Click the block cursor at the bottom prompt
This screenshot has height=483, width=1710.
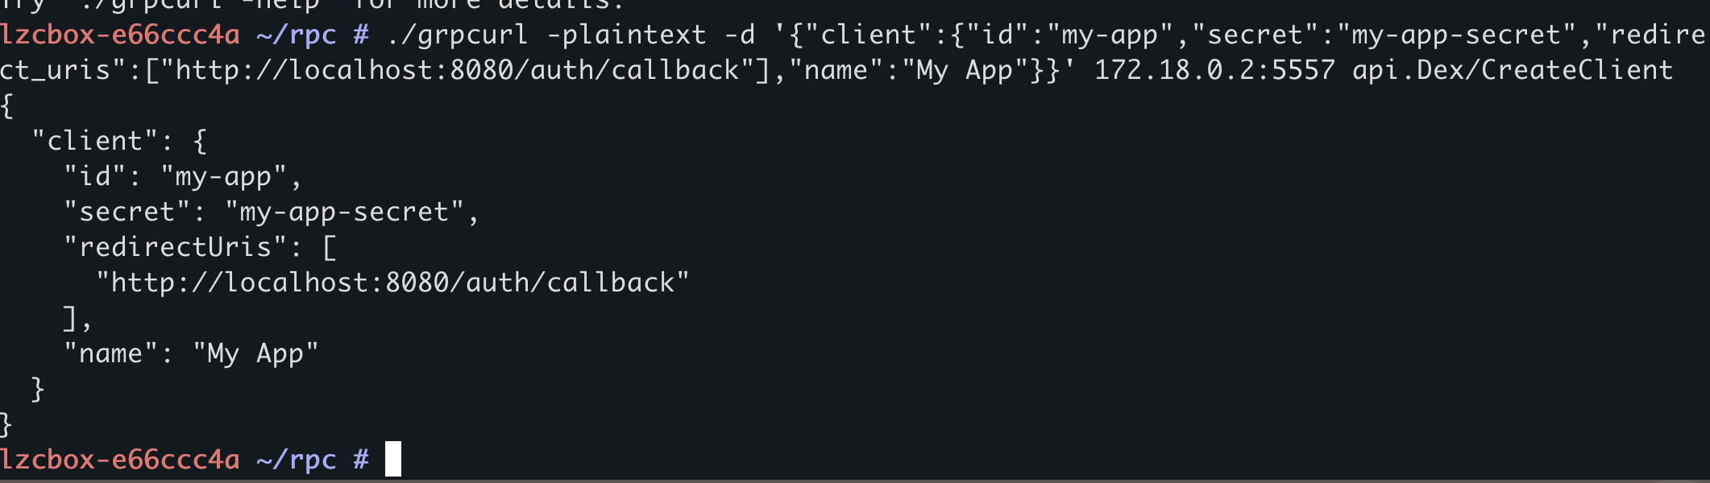392,459
